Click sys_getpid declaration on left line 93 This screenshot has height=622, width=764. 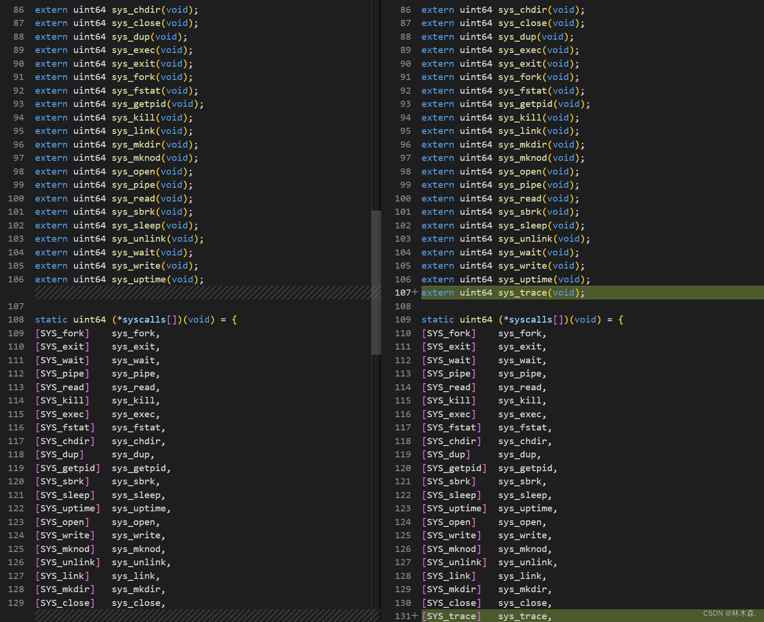[x=119, y=104]
